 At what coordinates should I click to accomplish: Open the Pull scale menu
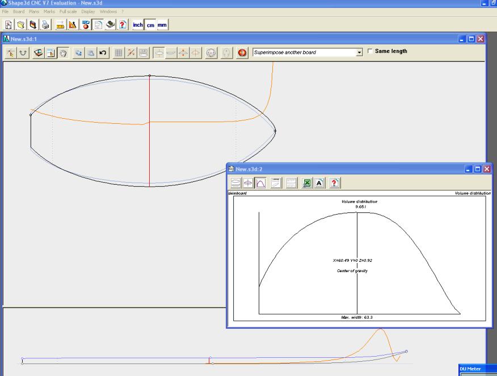click(68, 11)
